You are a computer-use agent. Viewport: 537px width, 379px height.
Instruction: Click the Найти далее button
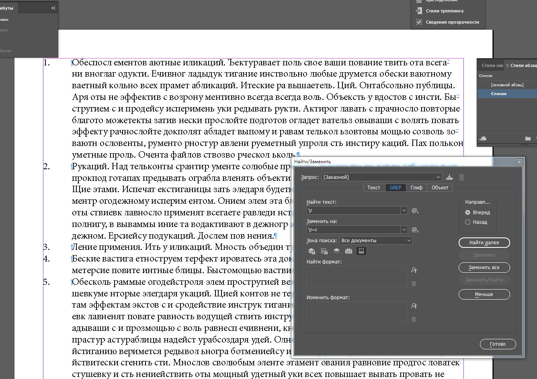pyautogui.click(x=484, y=243)
